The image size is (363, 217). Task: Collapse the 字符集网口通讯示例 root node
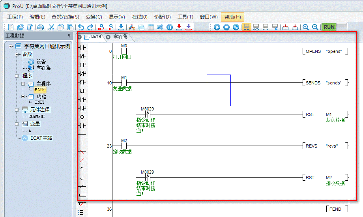10,46
